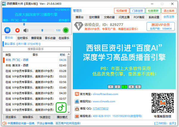Click the 添加音乐 button
179x127 pixels.
coord(11,117)
